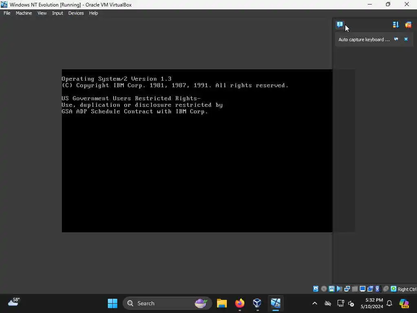Click the Auto capture keyboard notification text
Screen dimensions: 417x313
click(x=364, y=40)
